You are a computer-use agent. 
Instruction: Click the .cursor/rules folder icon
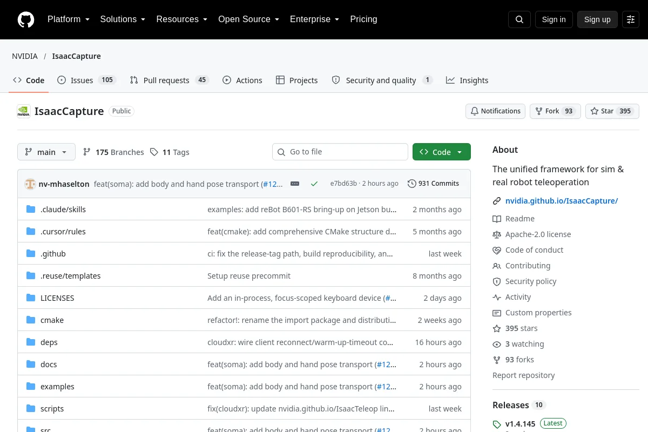click(x=31, y=232)
